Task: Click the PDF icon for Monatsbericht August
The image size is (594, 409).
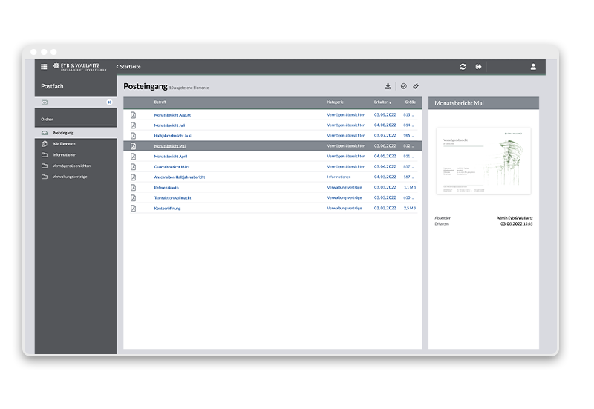Action: (x=134, y=115)
